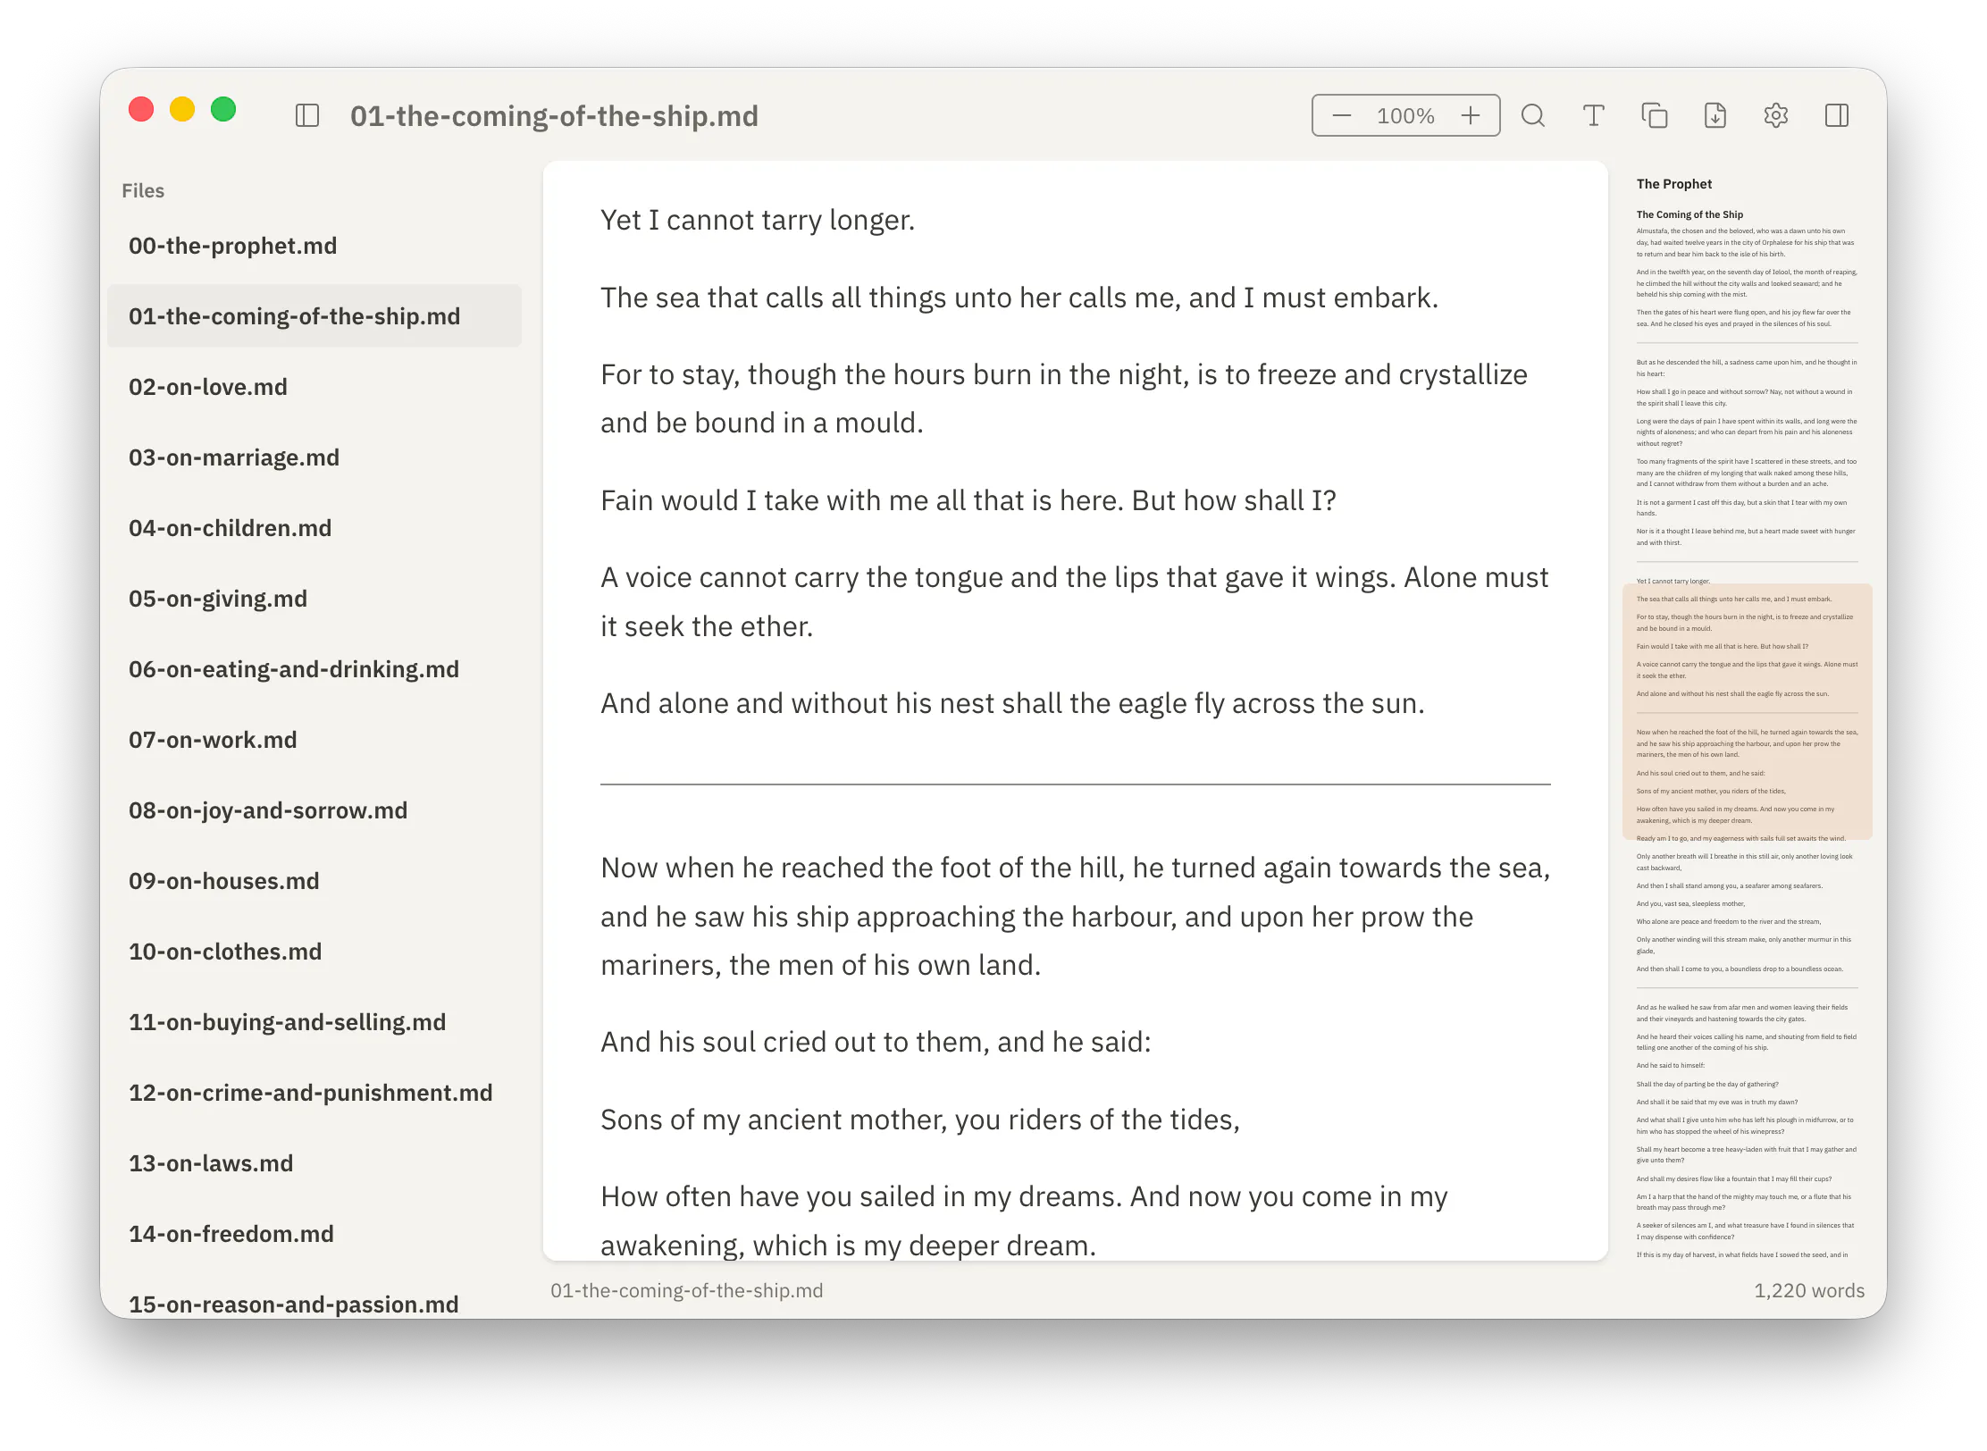Open 13-on-laws.md file
Image resolution: width=1987 pixels, height=1451 pixels.
click(314, 1163)
